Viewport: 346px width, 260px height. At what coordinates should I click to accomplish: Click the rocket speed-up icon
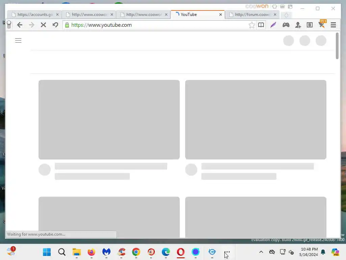pos(322,24)
